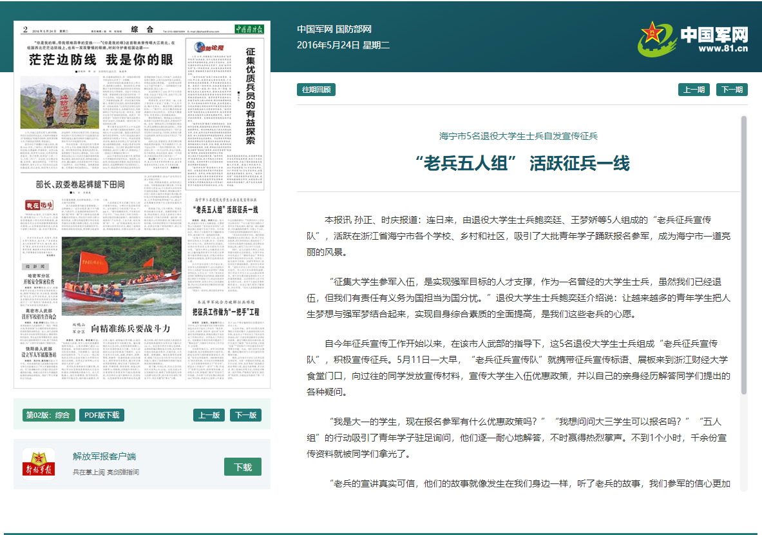
Task: Click headline "老兵五人组" 活跃征兵一线
Action: click(x=522, y=164)
